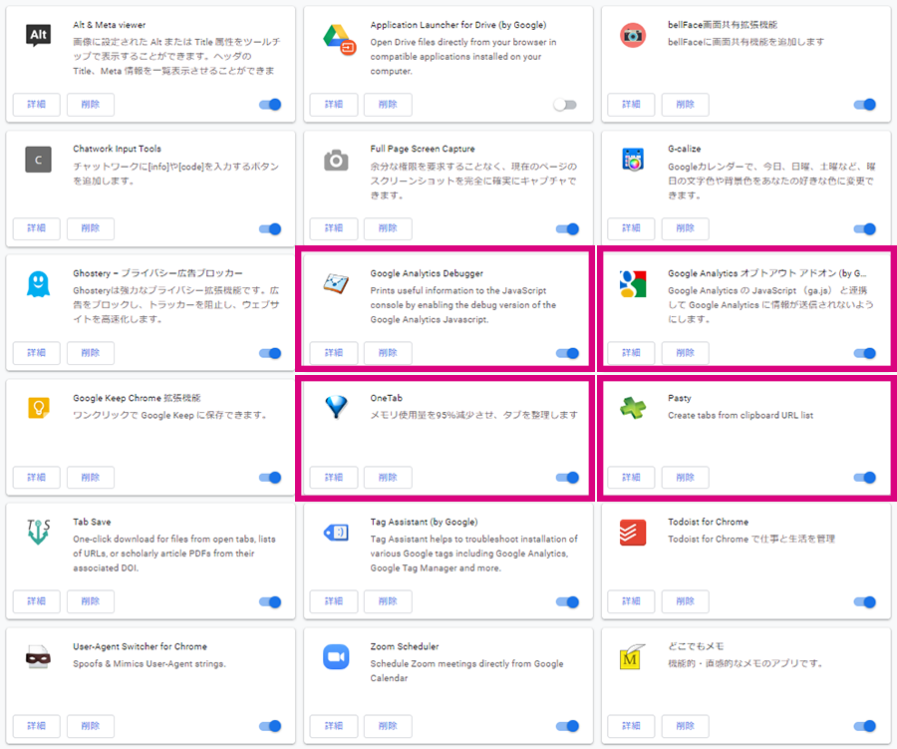The image size is (897, 749).
Task: Disable Full Page Screen Capture toggle
Action: click(x=567, y=229)
